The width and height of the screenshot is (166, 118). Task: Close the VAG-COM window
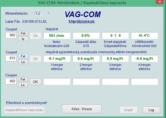(160, 2)
